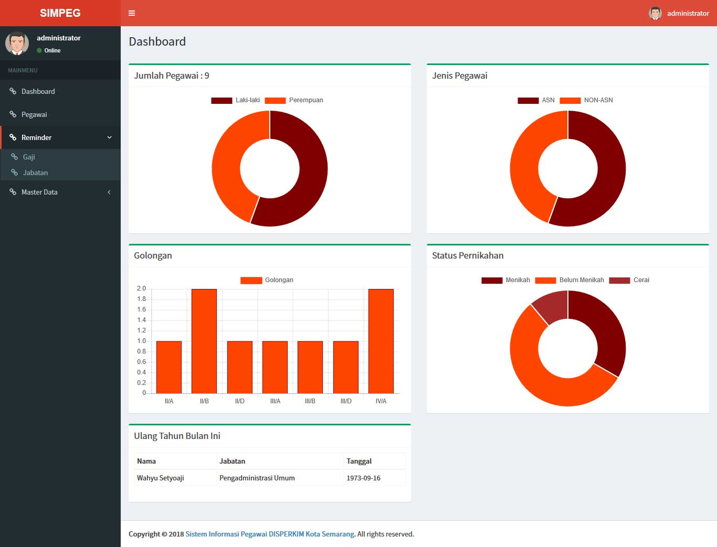This screenshot has height=547, width=717.
Task: Select Jabatan under Reminder
Action: coord(35,173)
